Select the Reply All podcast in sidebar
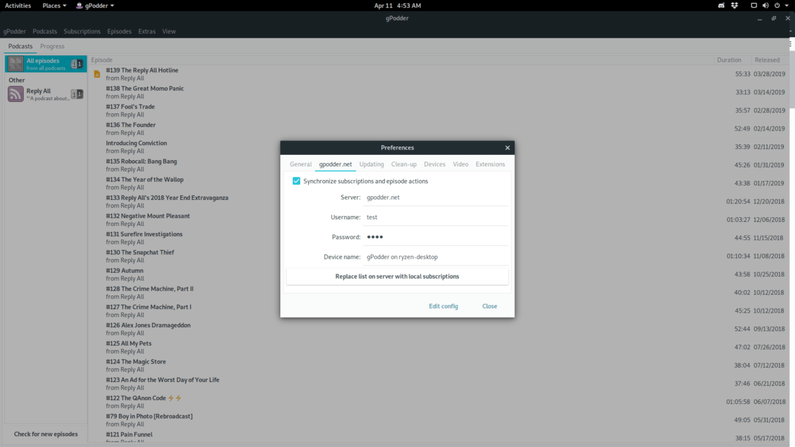This screenshot has width=795, height=447. [46, 94]
